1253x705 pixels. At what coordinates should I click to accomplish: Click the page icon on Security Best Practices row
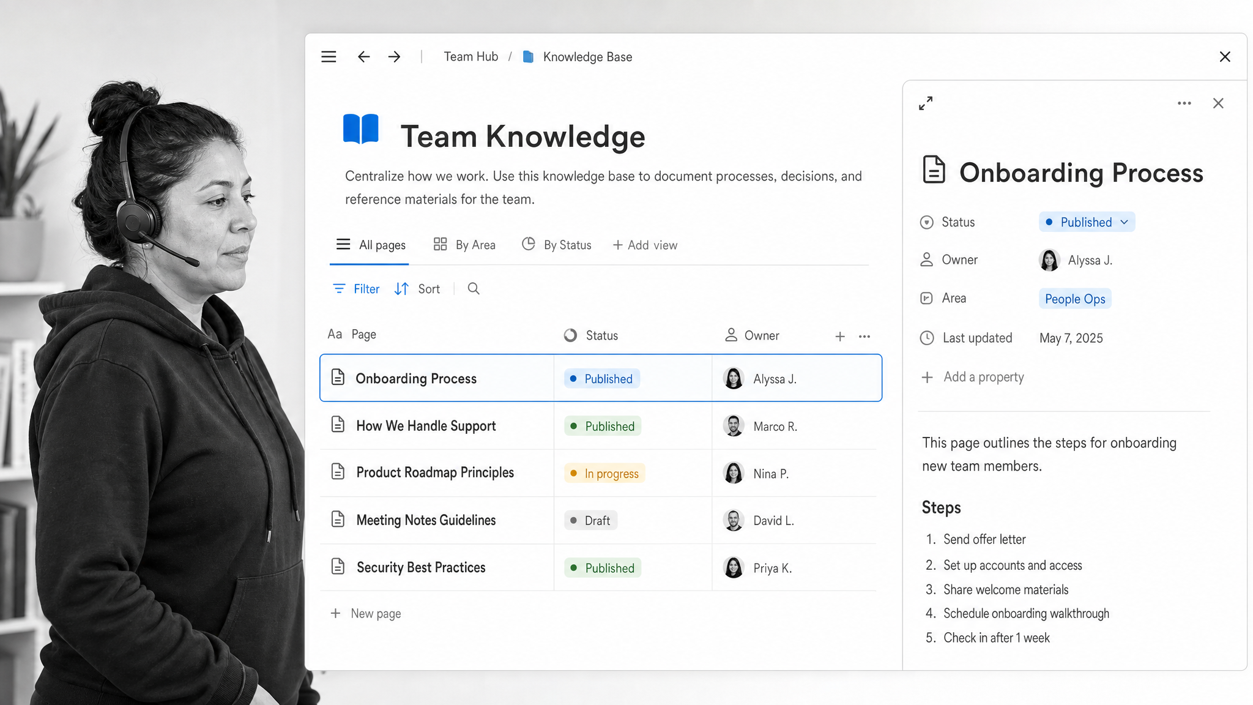coord(338,566)
